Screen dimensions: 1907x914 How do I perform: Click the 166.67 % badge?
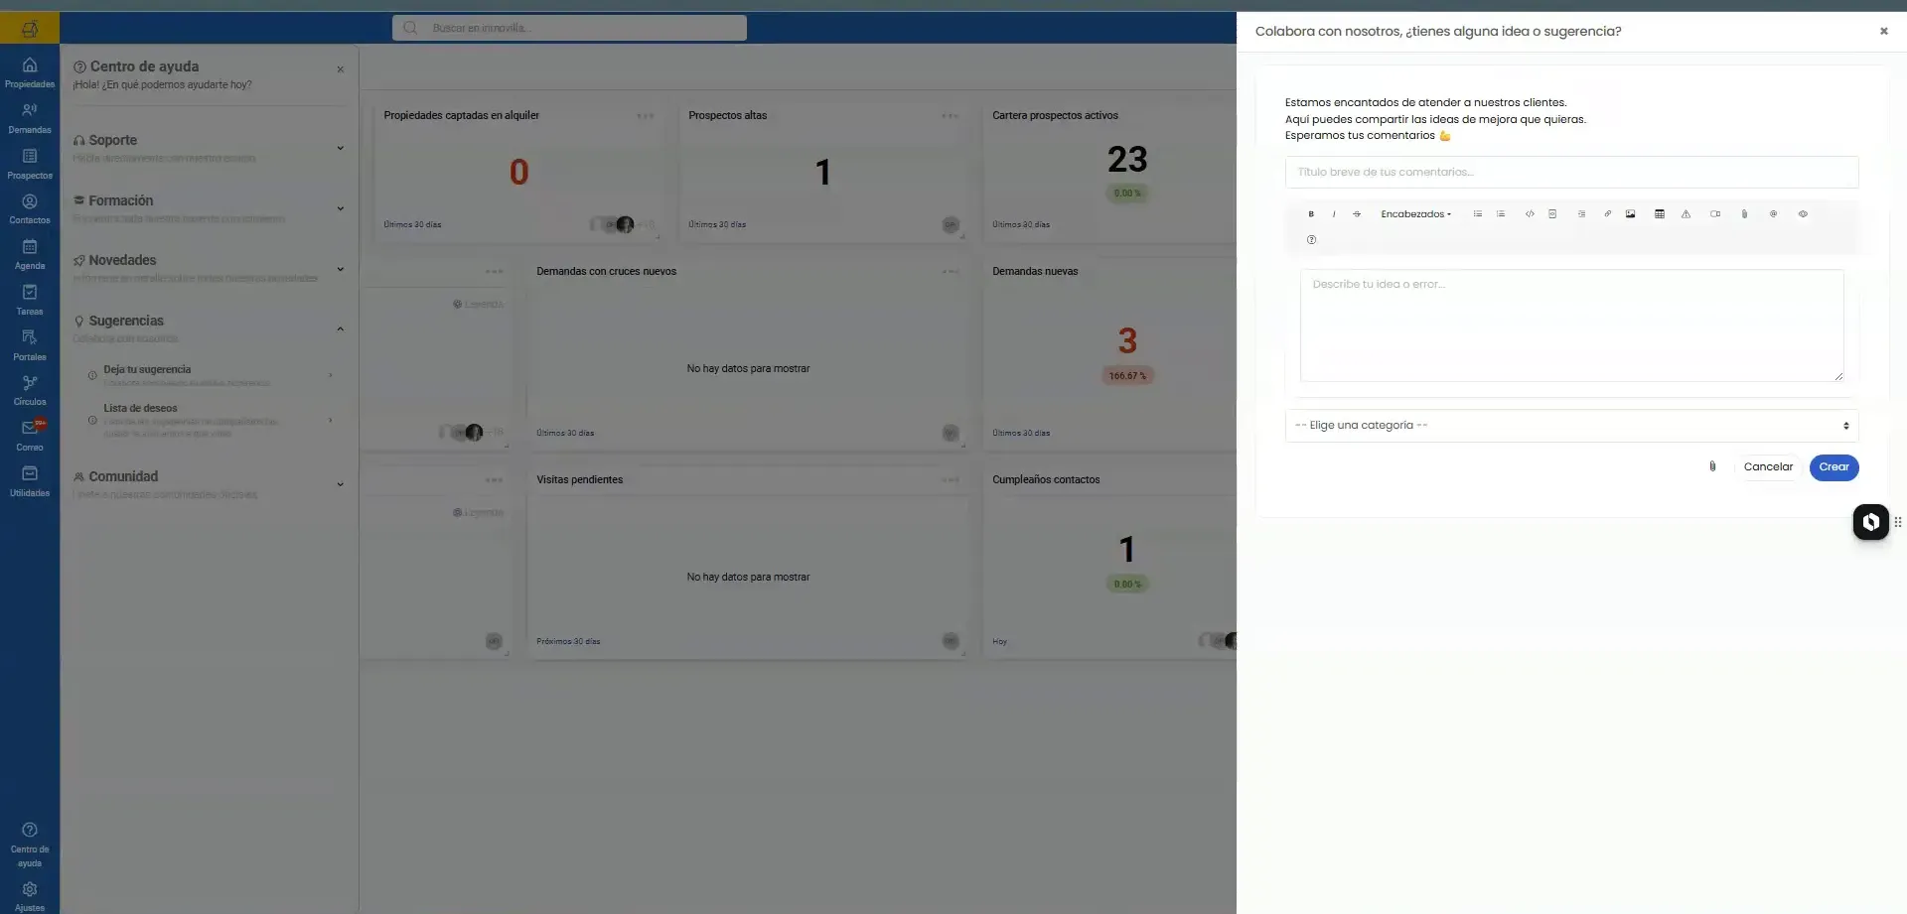pos(1127,376)
